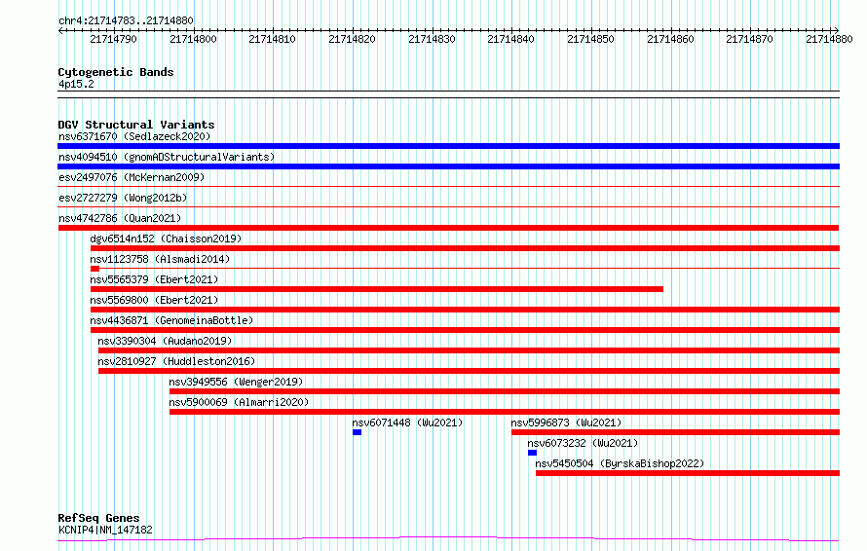Click the DGV Structural Variants track heading

tap(136, 125)
